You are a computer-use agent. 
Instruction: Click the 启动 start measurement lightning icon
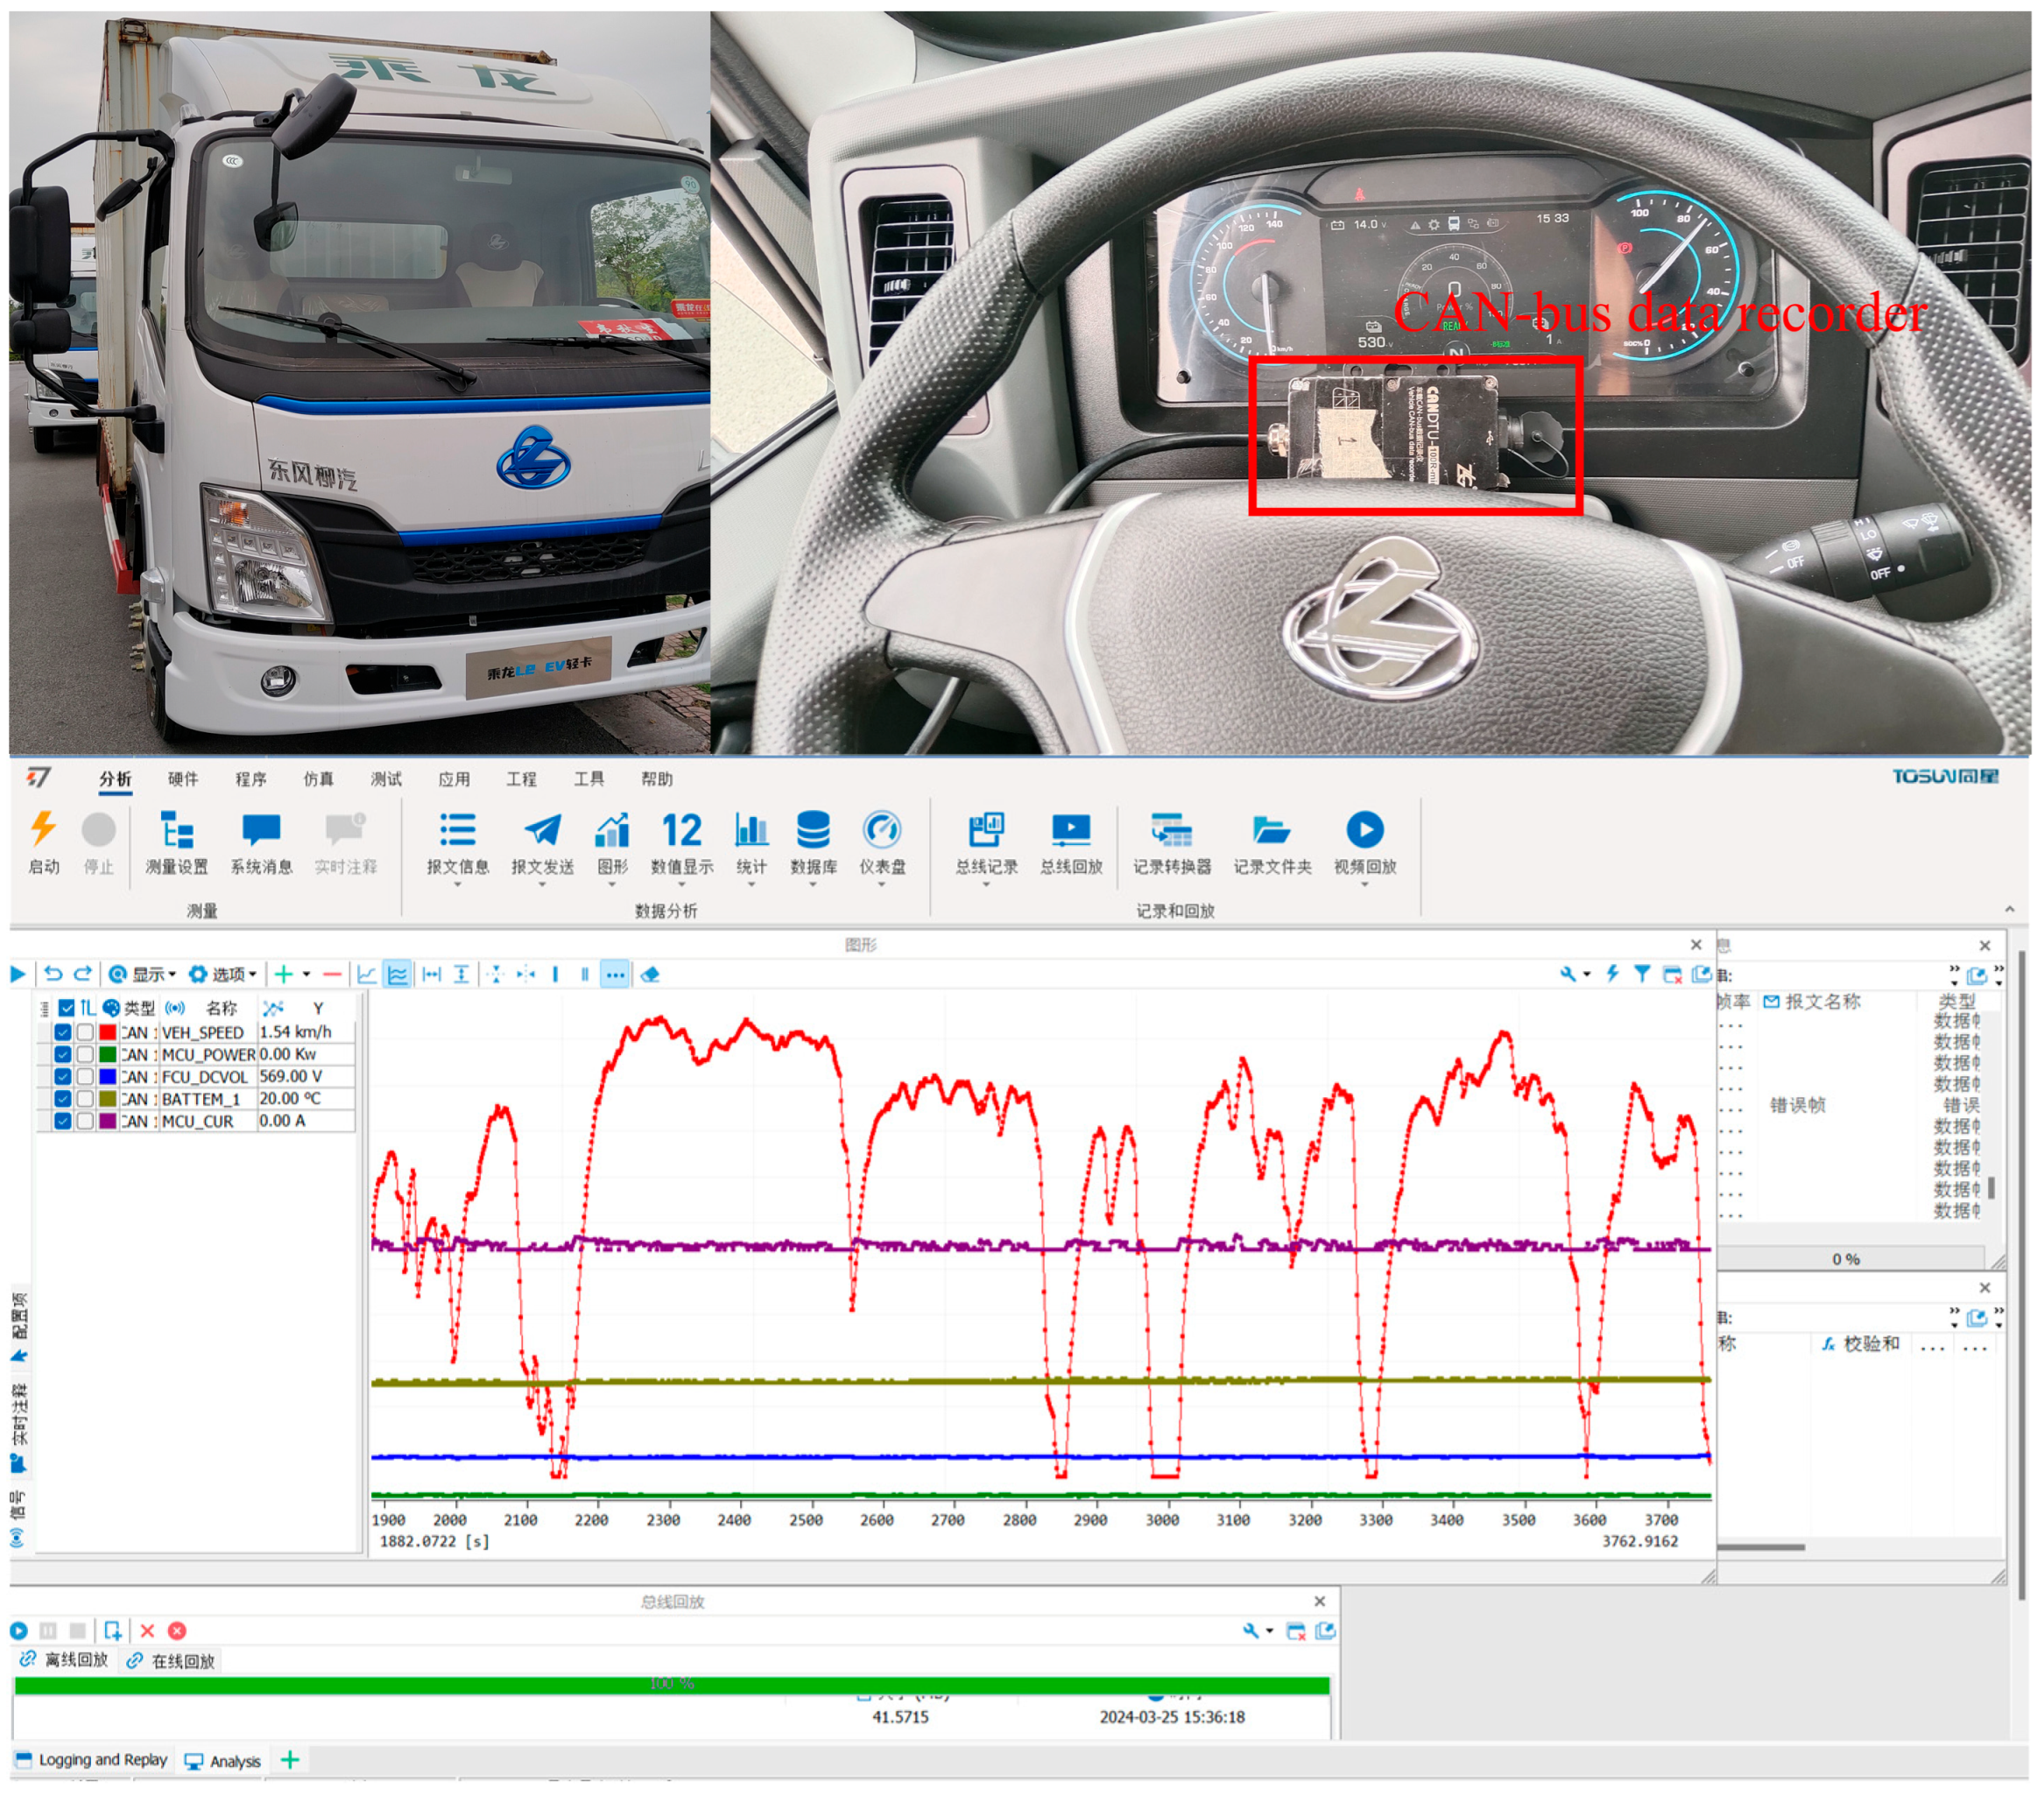[43, 829]
